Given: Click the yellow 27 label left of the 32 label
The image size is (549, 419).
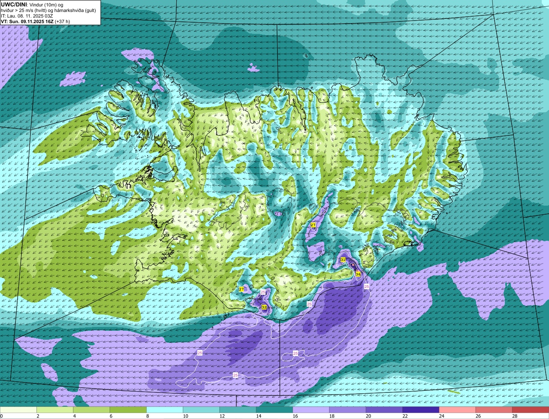Looking at the screenshot, I should click(x=241, y=290).
